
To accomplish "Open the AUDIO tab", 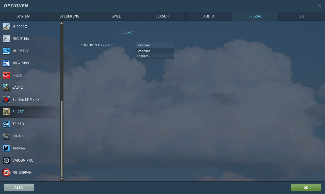I will [x=208, y=16].
